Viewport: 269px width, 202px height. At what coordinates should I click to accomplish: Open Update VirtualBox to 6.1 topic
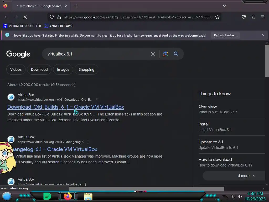[232, 145]
